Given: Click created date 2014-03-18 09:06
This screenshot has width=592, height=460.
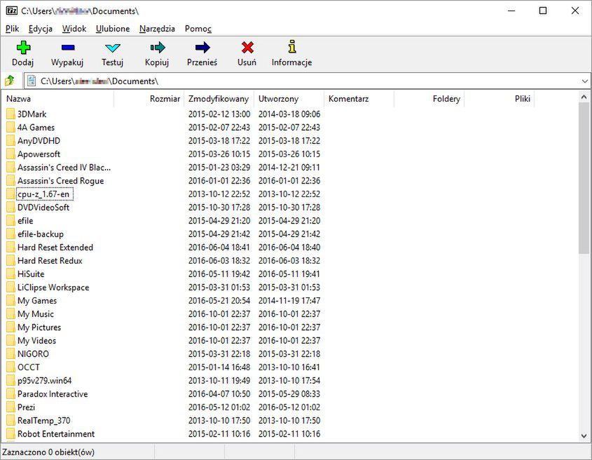Looking at the screenshot, I should (289, 114).
